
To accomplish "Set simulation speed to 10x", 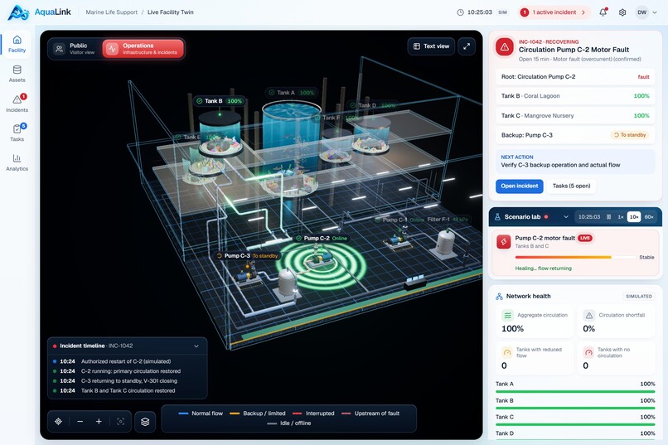I will point(634,217).
